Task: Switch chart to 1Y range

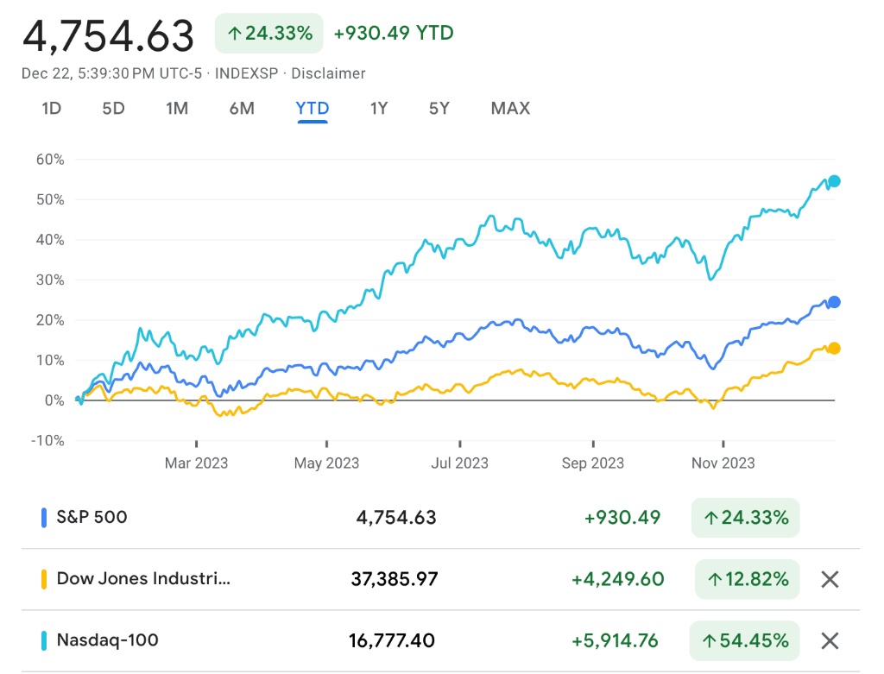Action: (x=379, y=109)
